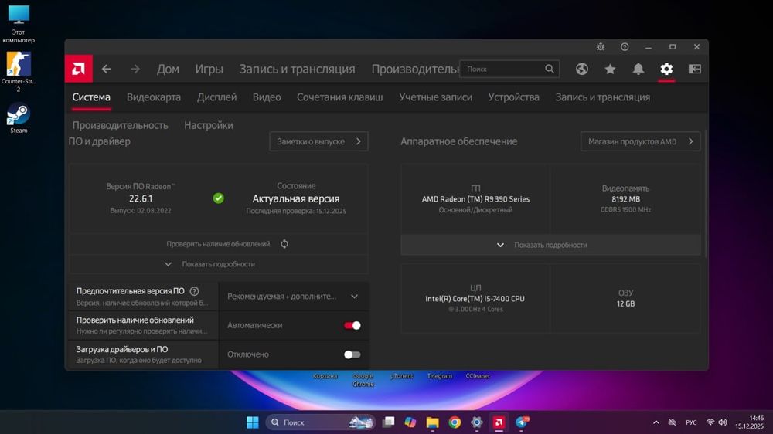Open notifications bell icon

[638, 69]
